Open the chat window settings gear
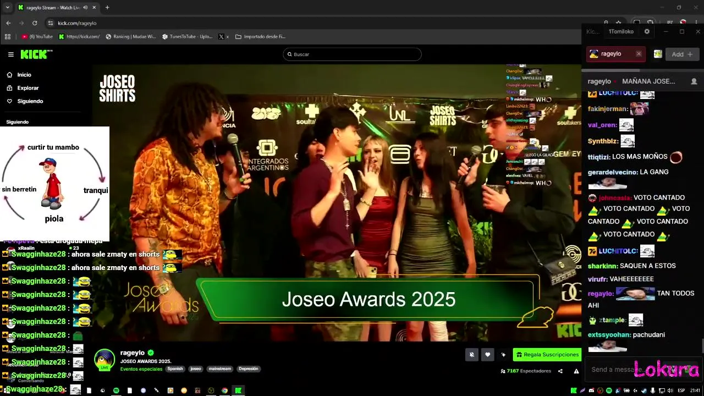704x396 pixels. (647, 31)
